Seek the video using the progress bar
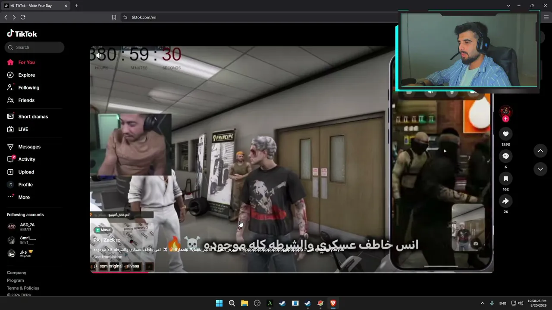Screen dimensions: 552x310 (292, 272)
